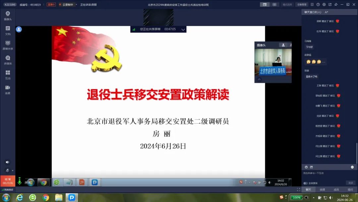This screenshot has height=202, width=358.
Task: Click the system tray network icon
Action: point(326,198)
